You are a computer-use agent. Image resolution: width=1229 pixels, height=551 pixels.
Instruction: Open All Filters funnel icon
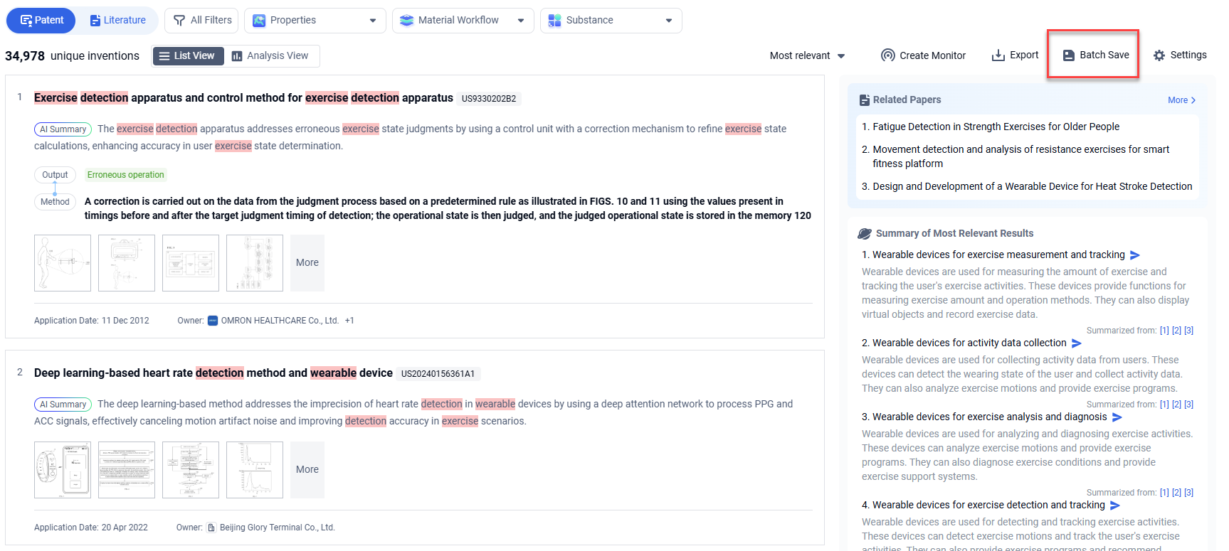pyautogui.click(x=179, y=21)
